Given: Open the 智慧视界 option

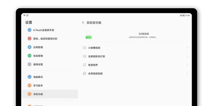Looking at the screenshot, I should click(135, 65).
